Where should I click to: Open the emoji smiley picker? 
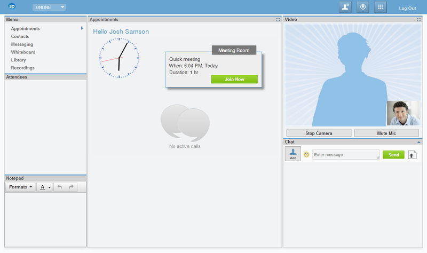coord(306,155)
